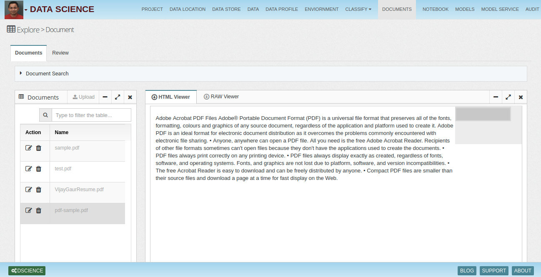Image resolution: width=541 pixels, height=277 pixels.
Task: Select the sample.pdf row name
Action: [x=67, y=148]
